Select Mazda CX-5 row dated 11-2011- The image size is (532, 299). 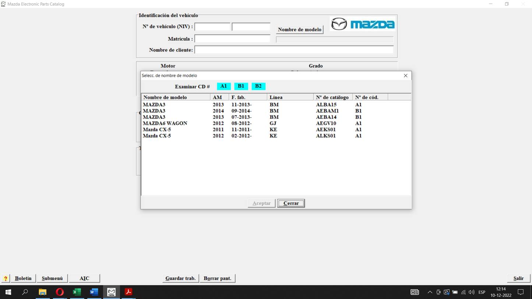click(x=276, y=129)
